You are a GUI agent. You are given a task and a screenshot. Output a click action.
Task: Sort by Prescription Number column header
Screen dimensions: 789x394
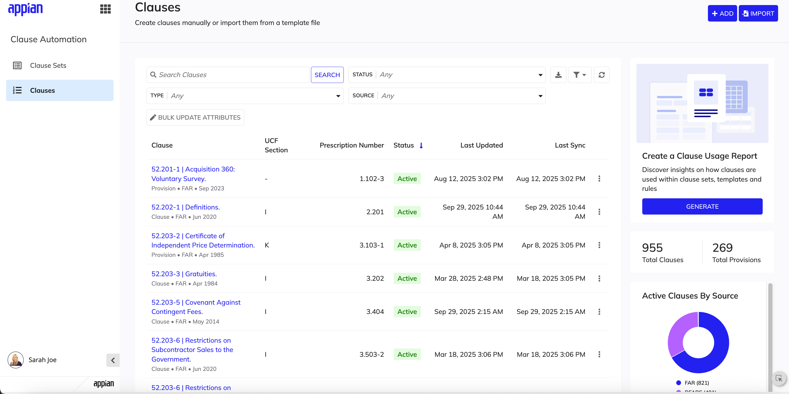click(x=352, y=145)
